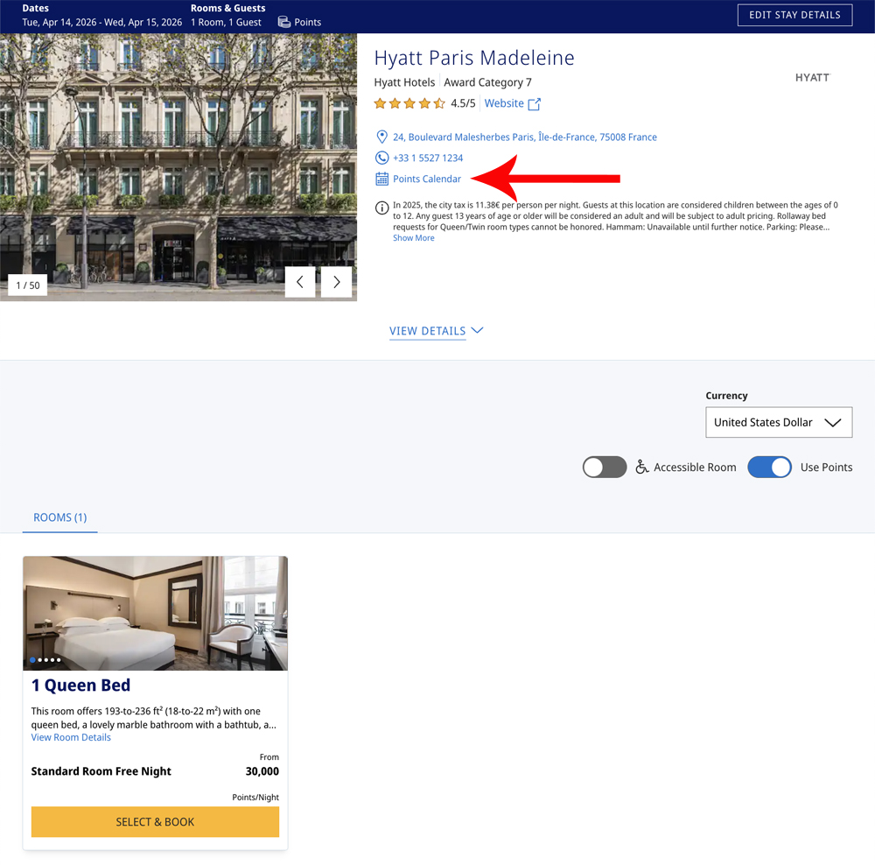Open the Currency dropdown

(x=779, y=422)
